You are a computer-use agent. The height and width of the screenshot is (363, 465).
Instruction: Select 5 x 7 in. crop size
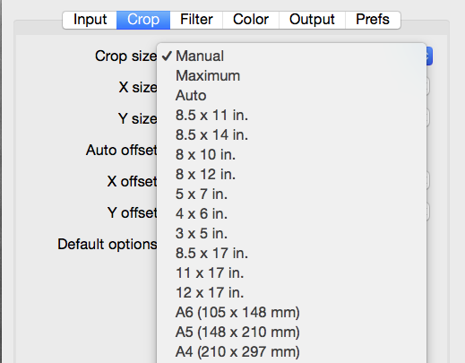point(291,194)
